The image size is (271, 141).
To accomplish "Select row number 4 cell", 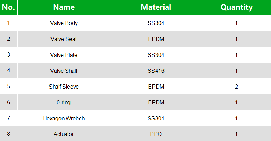I will click(8, 71).
